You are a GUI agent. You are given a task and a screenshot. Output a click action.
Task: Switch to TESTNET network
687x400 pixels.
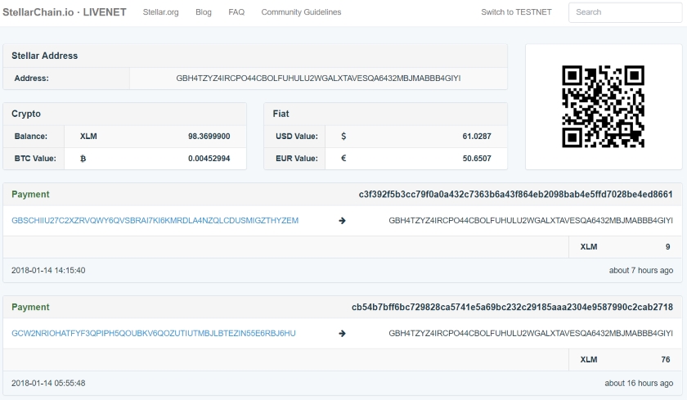(516, 12)
